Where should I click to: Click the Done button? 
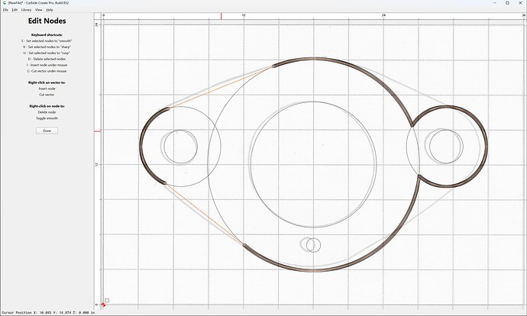[x=47, y=131]
